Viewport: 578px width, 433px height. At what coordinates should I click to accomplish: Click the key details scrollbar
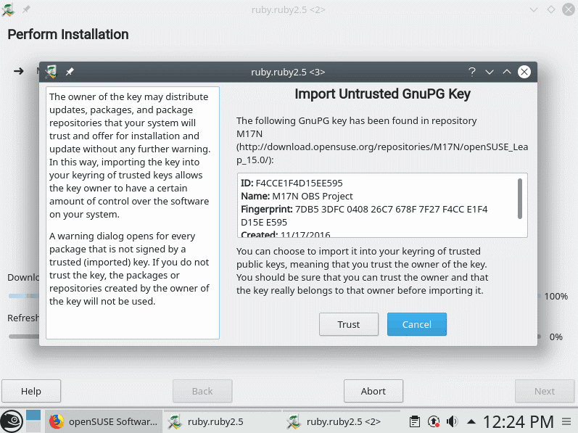(x=520, y=199)
